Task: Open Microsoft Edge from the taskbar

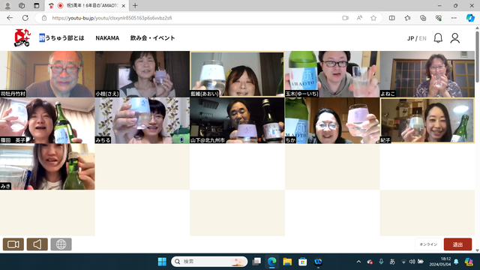Action: click(271, 262)
